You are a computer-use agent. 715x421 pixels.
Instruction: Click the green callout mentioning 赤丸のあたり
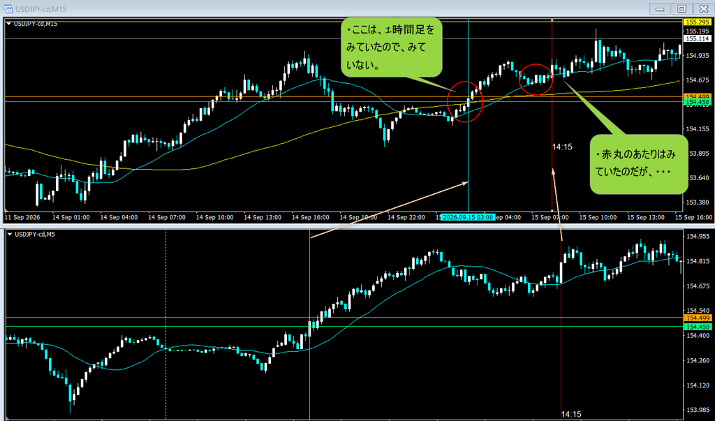(638, 164)
